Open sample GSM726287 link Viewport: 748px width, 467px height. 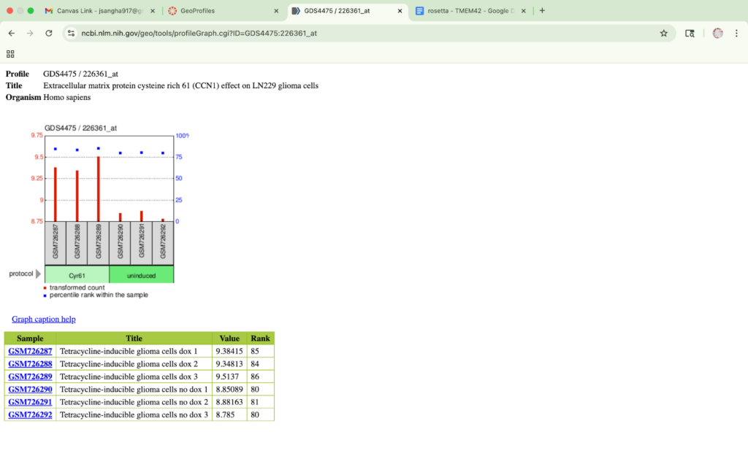coord(30,351)
